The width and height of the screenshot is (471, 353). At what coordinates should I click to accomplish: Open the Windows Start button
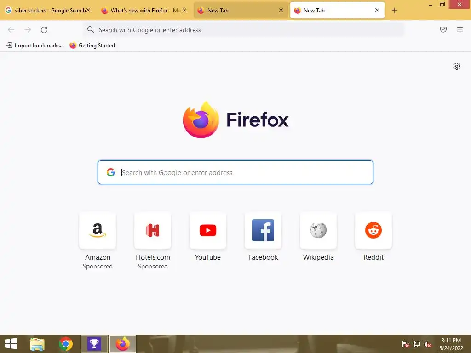[x=11, y=344]
